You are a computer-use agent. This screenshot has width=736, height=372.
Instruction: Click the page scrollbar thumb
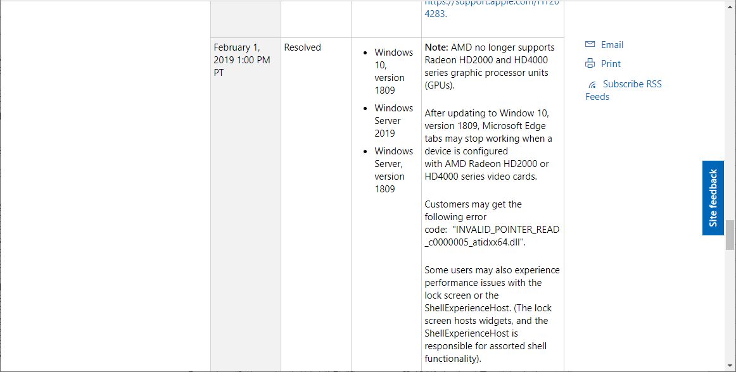[730, 235]
